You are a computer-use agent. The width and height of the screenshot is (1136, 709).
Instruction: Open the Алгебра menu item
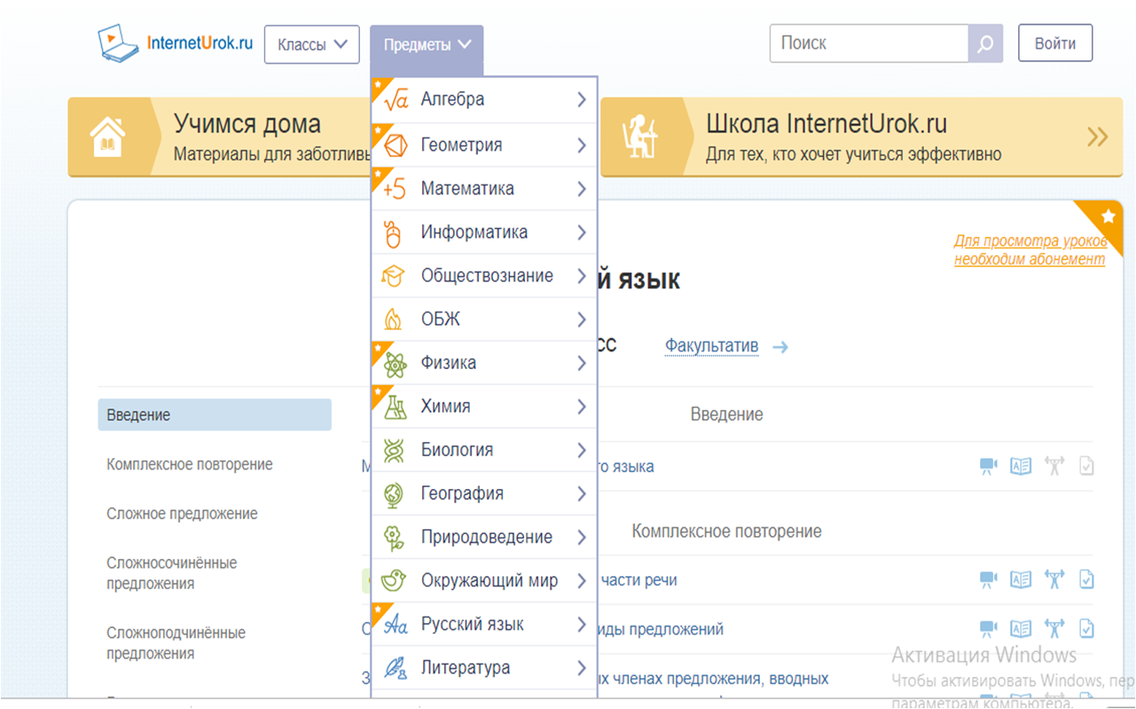pyautogui.click(x=484, y=99)
